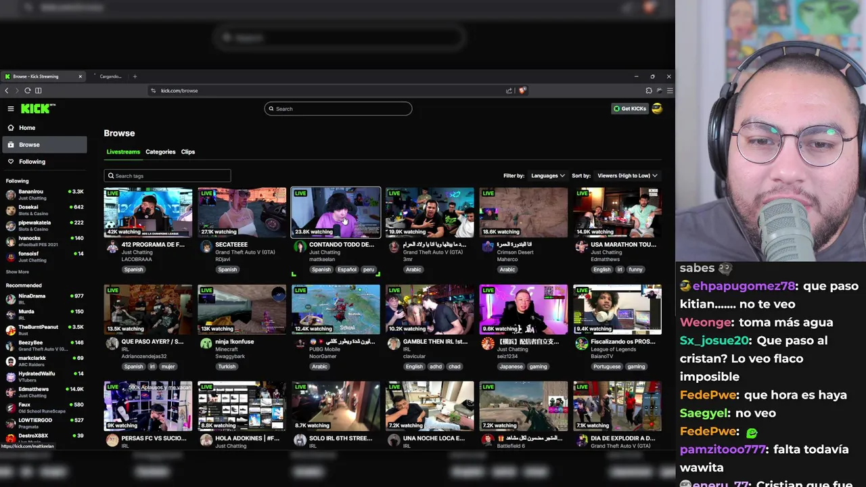Select the Portuguese tag on BaianoTV stream
The image size is (866, 487).
[x=606, y=367]
